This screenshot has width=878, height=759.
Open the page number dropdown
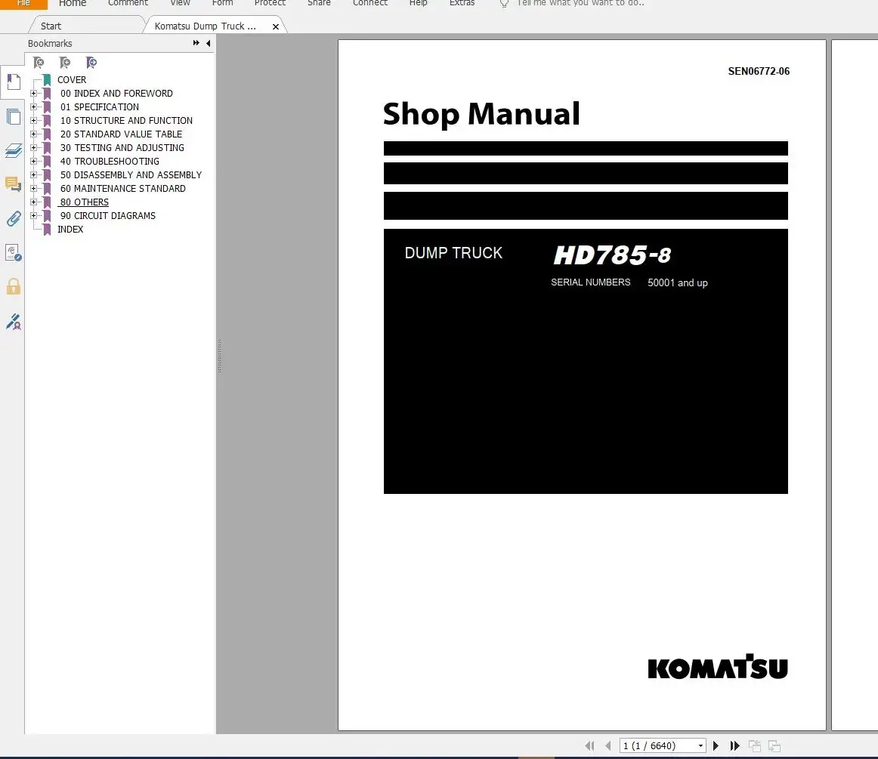[700, 745]
